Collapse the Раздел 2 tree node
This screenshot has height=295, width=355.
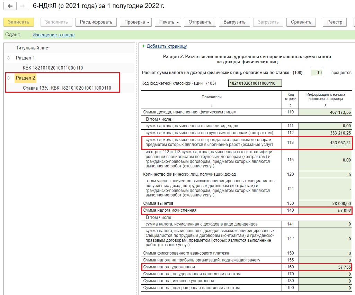(8, 78)
